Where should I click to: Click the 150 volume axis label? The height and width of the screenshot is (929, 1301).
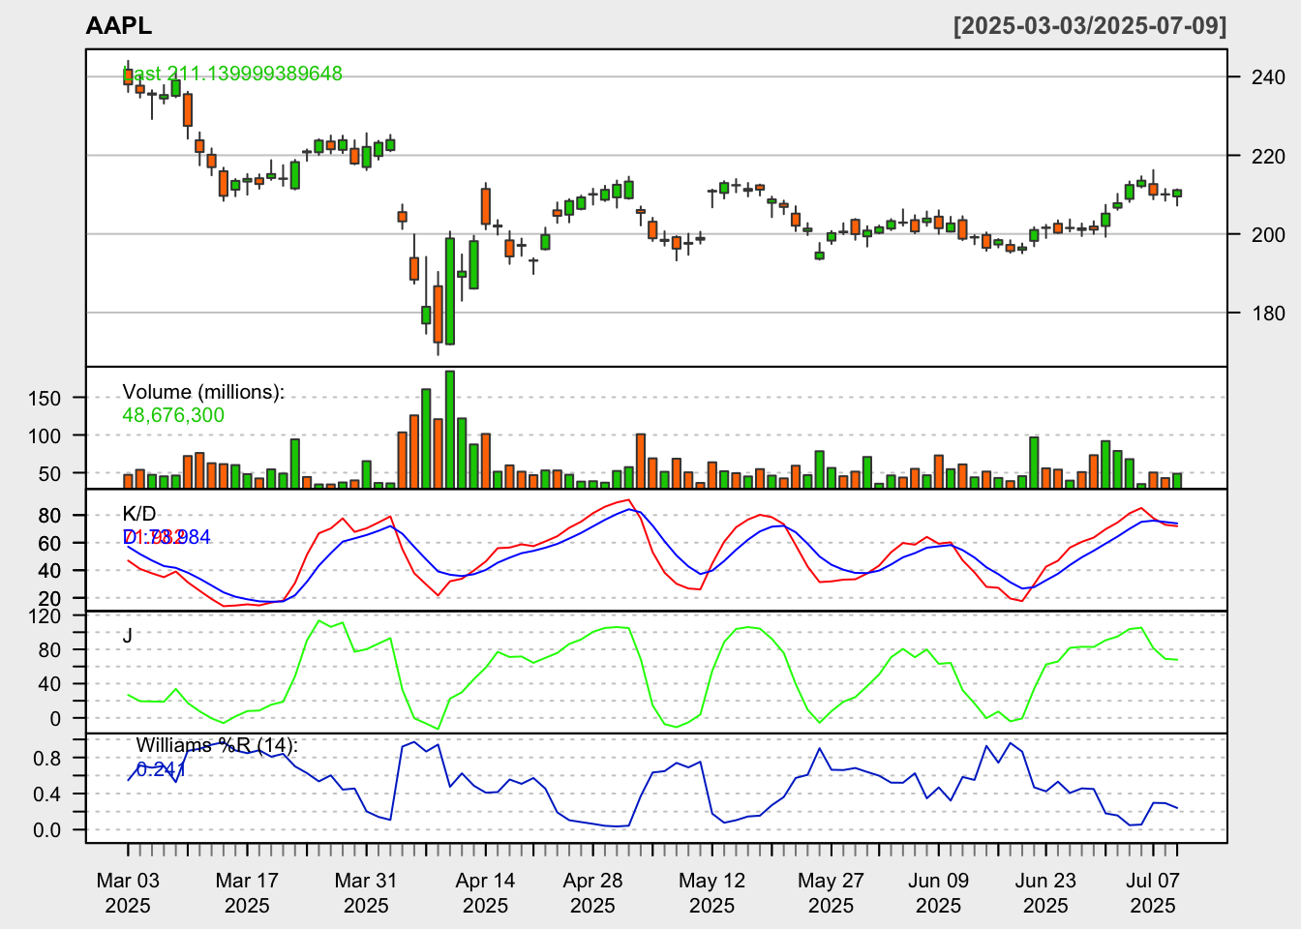pyautogui.click(x=45, y=398)
